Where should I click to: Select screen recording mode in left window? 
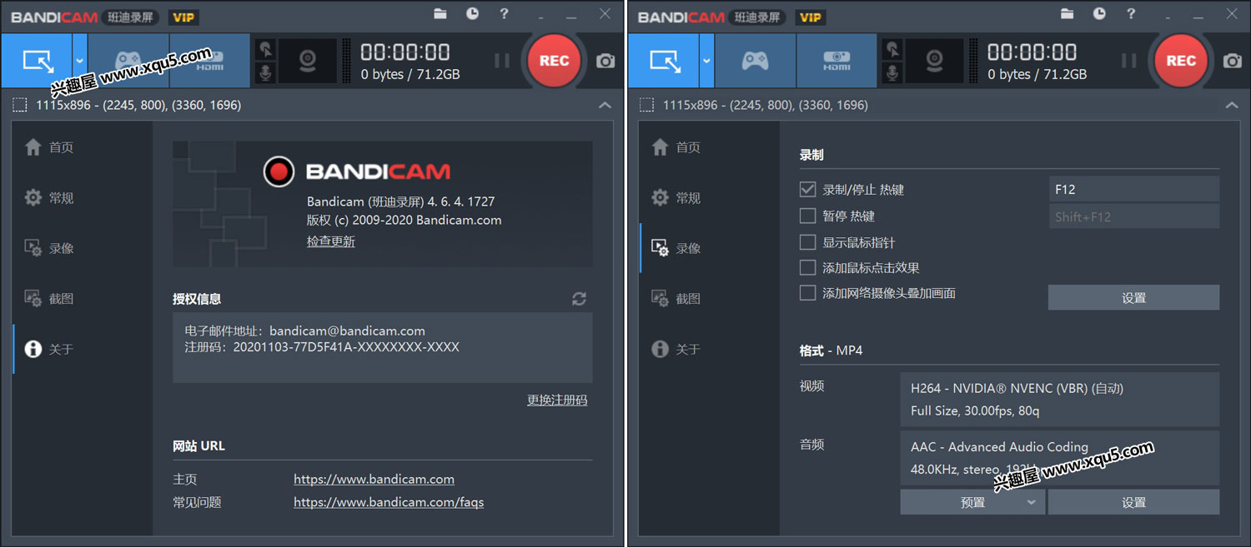pyautogui.click(x=38, y=61)
